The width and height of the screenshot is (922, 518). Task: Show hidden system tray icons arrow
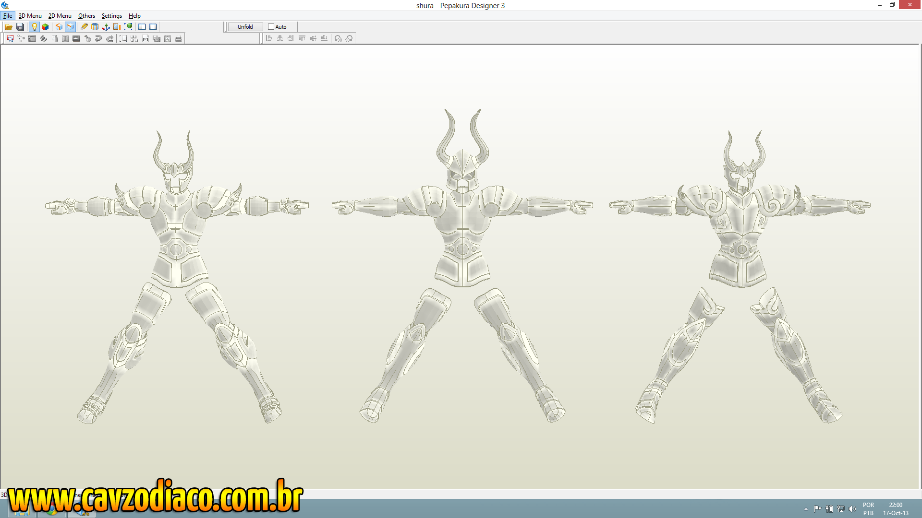[806, 509]
